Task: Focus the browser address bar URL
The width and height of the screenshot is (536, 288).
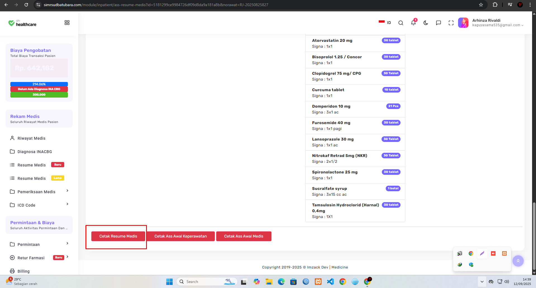Action: pyautogui.click(x=156, y=5)
